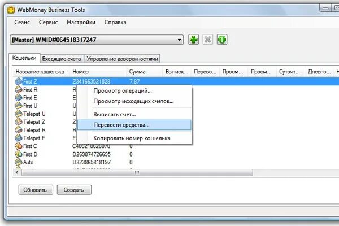Click the First D wallet icon
339x226 pixels.
tap(19, 154)
